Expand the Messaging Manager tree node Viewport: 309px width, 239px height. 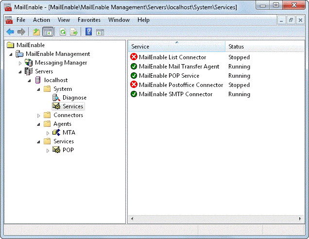point(20,63)
